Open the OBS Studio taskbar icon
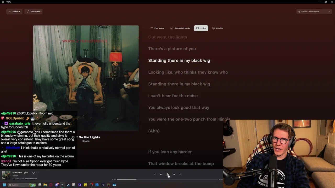The width and height of the screenshot is (335, 188). coord(91,185)
